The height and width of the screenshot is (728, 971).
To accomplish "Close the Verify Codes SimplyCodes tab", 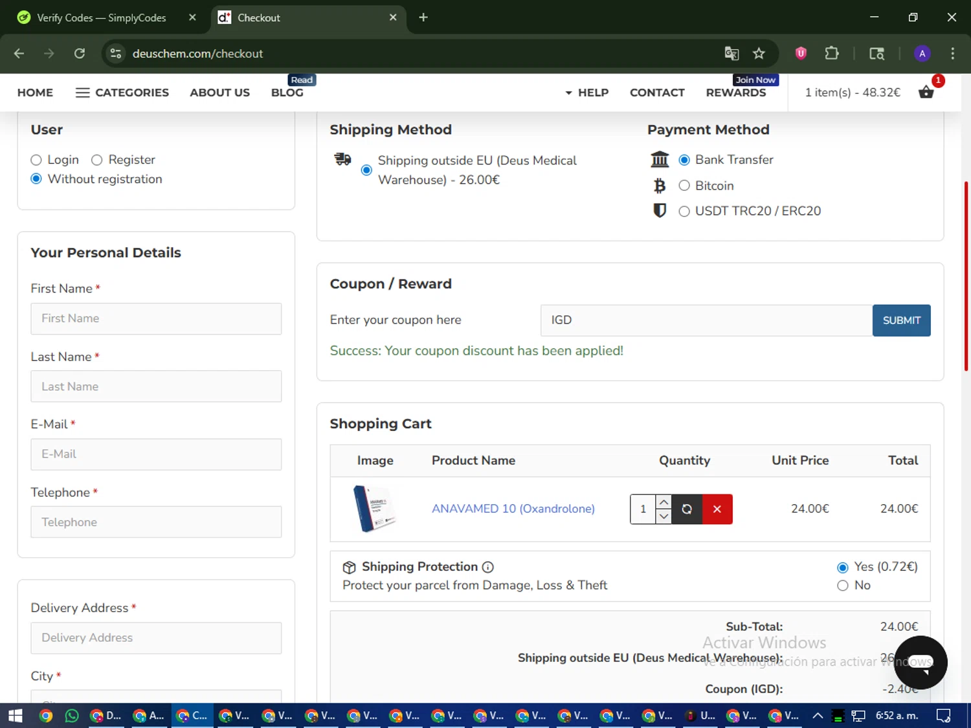I will (192, 17).
